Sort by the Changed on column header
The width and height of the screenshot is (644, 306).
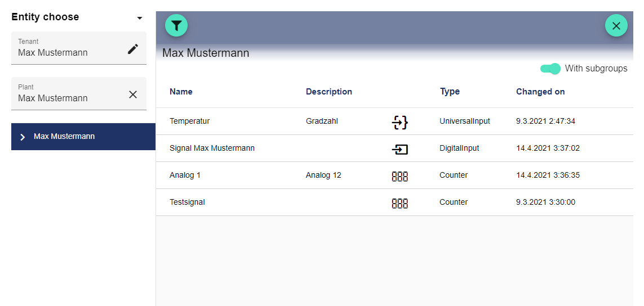click(540, 92)
